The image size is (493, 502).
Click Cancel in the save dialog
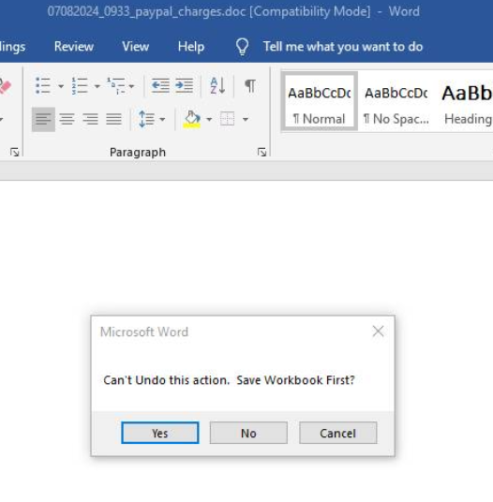click(338, 433)
